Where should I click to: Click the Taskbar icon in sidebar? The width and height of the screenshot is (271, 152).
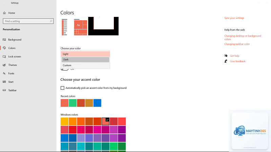point(4,90)
